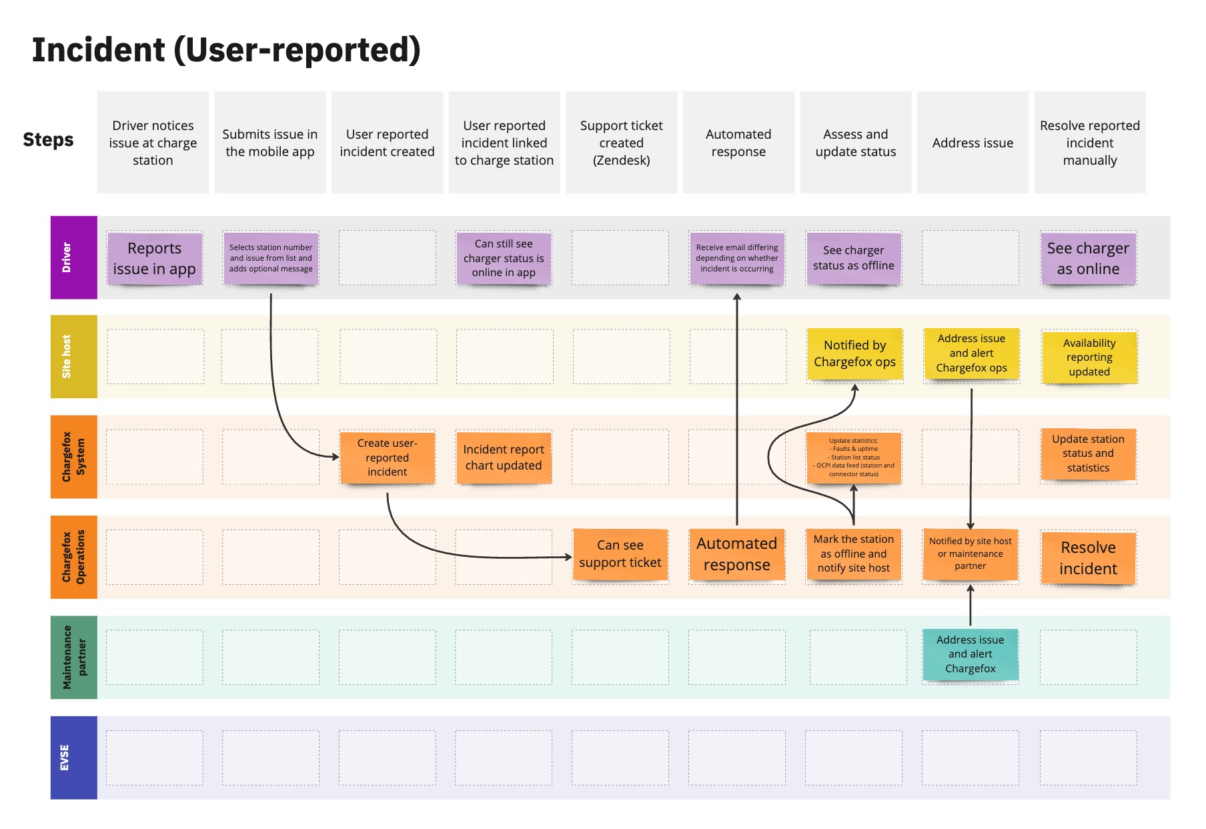Click 'Update station status and statistics' note
The image size is (1206, 829).
point(1088,454)
